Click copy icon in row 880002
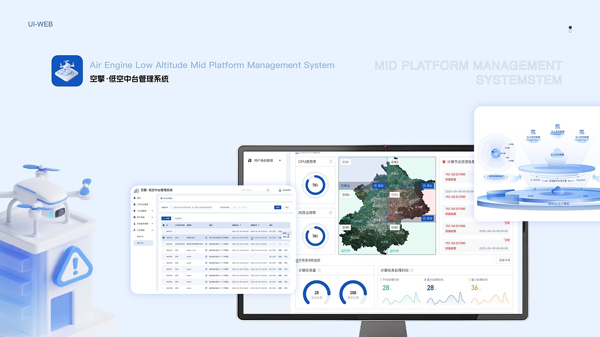 (206, 238)
